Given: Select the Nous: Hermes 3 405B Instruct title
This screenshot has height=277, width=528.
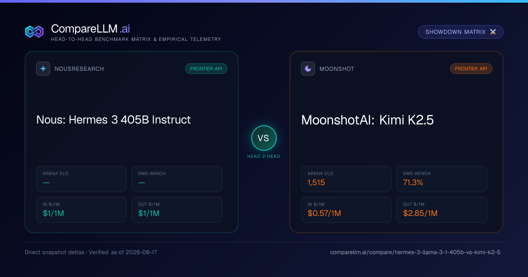Looking at the screenshot, I should [114, 120].
